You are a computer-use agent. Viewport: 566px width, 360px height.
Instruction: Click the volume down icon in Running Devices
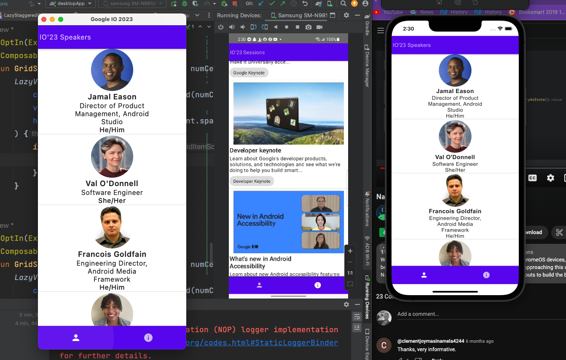pyautogui.click(x=243, y=27)
